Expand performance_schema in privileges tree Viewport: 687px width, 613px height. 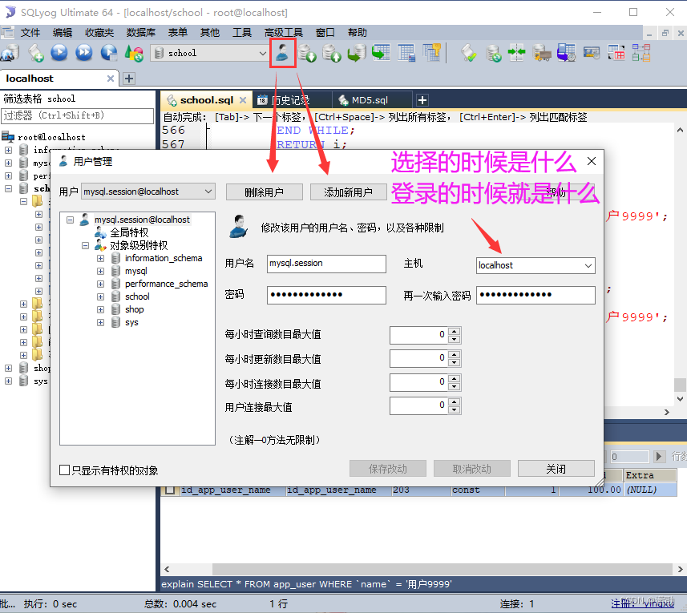101,284
